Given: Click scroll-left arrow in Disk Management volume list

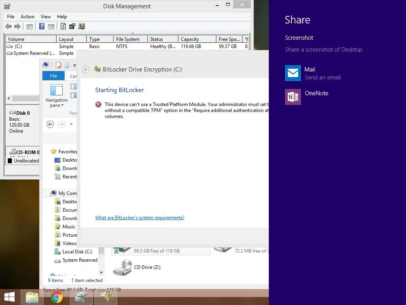Looking at the screenshot, I should pyautogui.click(x=9, y=98).
